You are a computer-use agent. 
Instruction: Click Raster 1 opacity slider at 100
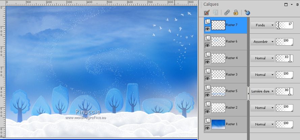[284, 124]
